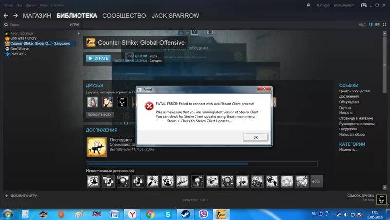Select Alien: Isolation in the game list
This screenshot has height=220, width=390.
[x=21, y=33]
